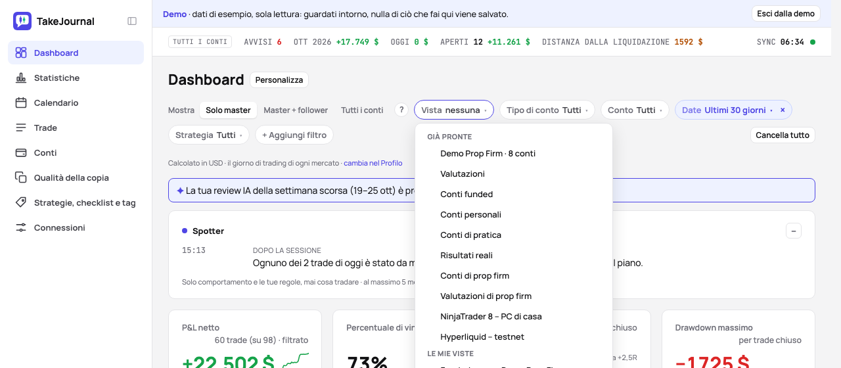This screenshot has height=368, width=841.
Task: Click the Personalizza button
Action: 279,80
